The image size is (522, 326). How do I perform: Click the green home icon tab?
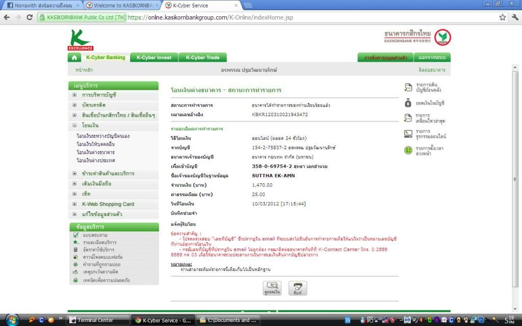coord(74,58)
